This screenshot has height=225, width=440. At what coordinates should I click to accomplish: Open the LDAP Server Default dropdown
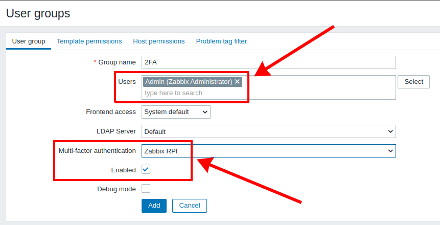click(x=269, y=131)
